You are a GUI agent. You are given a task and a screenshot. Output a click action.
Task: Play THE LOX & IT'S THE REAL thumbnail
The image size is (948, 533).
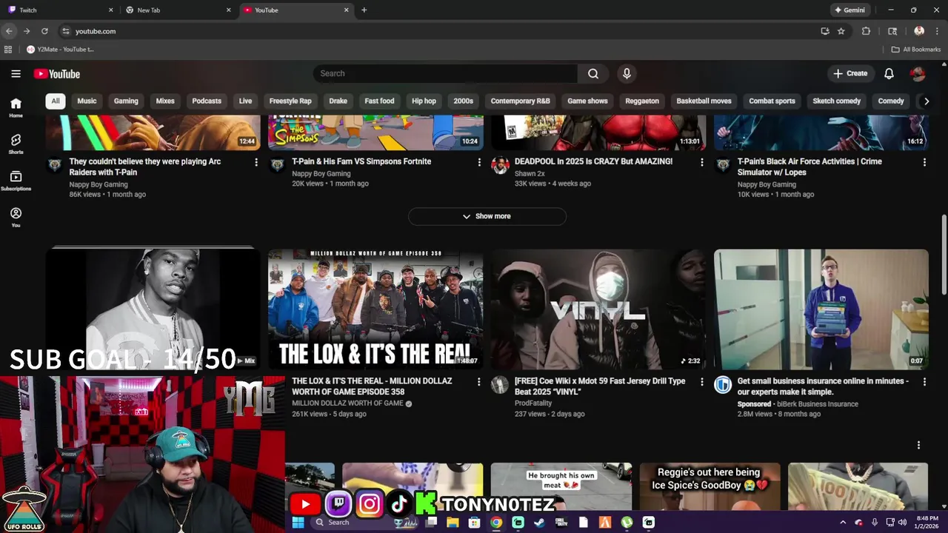375,309
